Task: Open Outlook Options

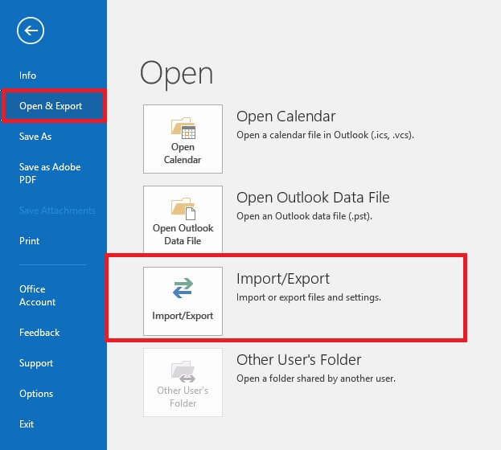Action: click(x=36, y=394)
